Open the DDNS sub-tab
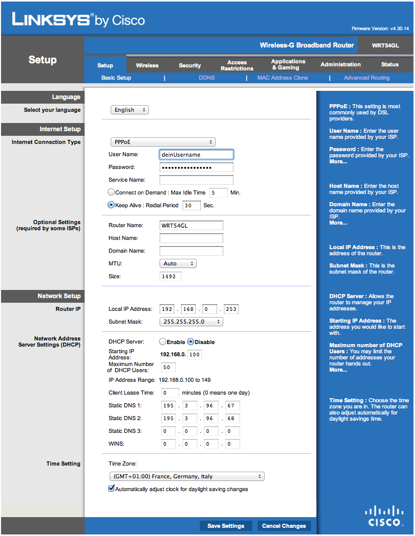The width and height of the screenshot is (415, 536). [206, 78]
